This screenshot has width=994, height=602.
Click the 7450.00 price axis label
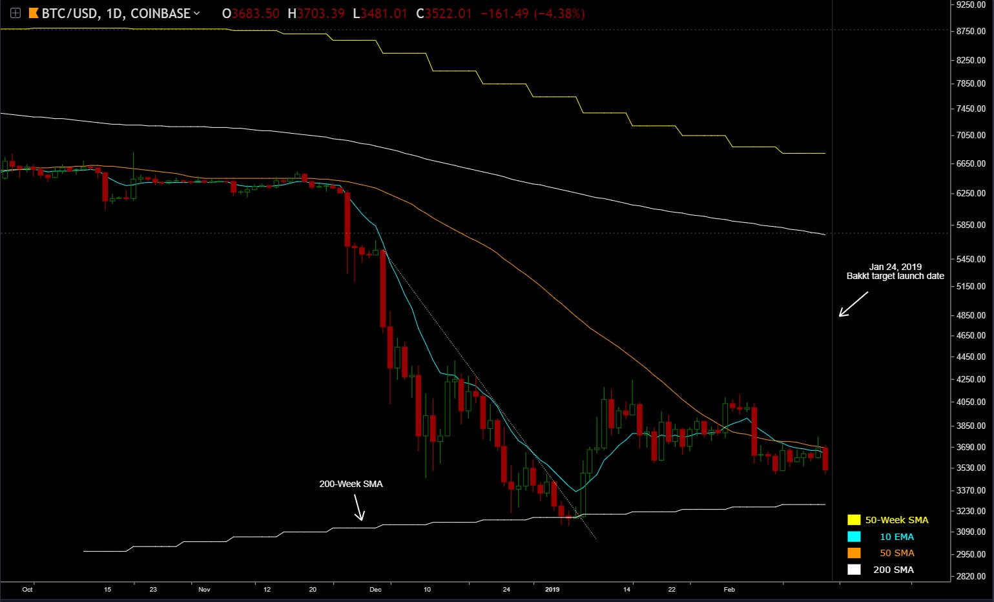click(x=971, y=109)
